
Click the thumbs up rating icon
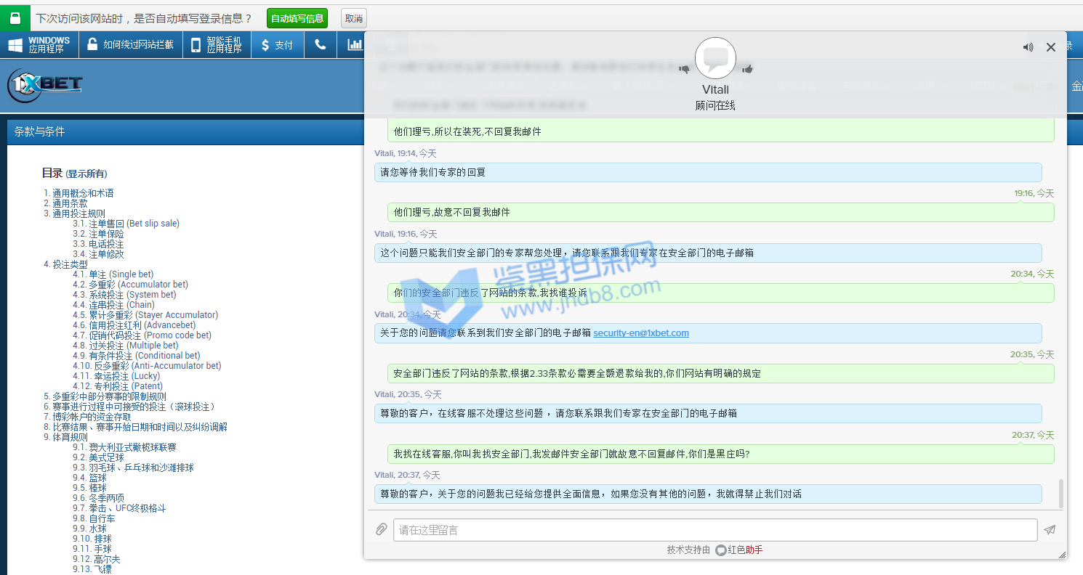tap(746, 69)
